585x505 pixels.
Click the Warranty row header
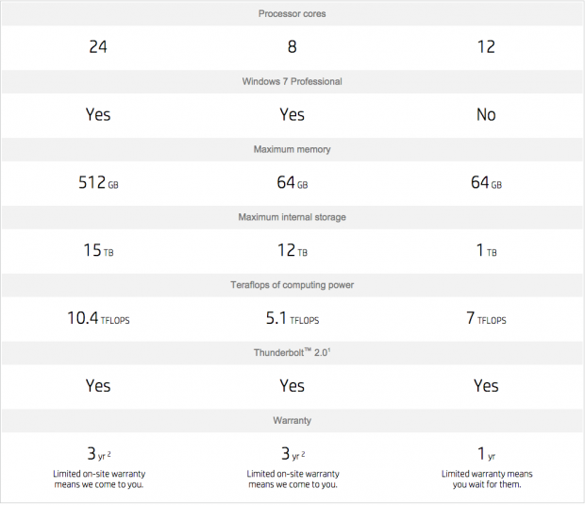click(x=292, y=421)
